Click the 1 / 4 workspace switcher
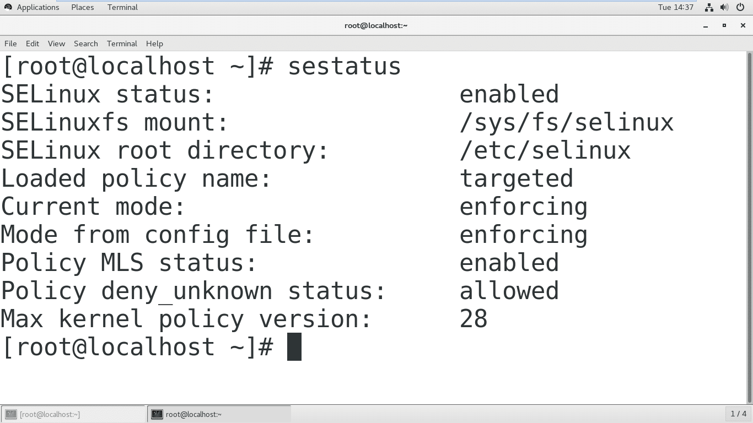Screen dimensions: 753x423 [738, 414]
